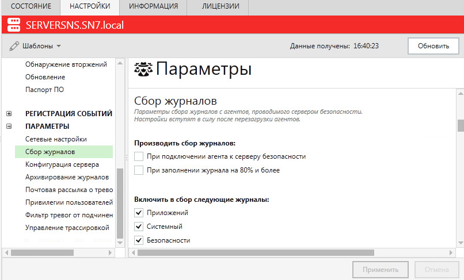Click the pencil icon next to Шаблоны
This screenshot has height=280, width=464.
point(14,46)
